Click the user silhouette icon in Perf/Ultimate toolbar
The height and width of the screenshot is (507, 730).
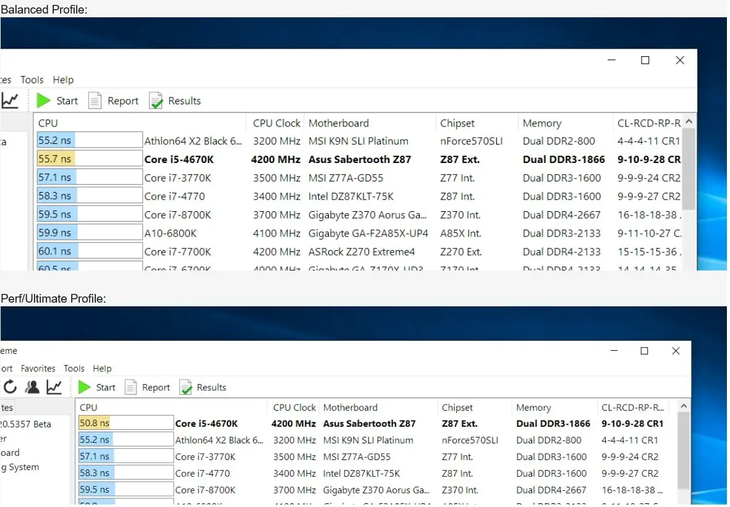click(32, 387)
